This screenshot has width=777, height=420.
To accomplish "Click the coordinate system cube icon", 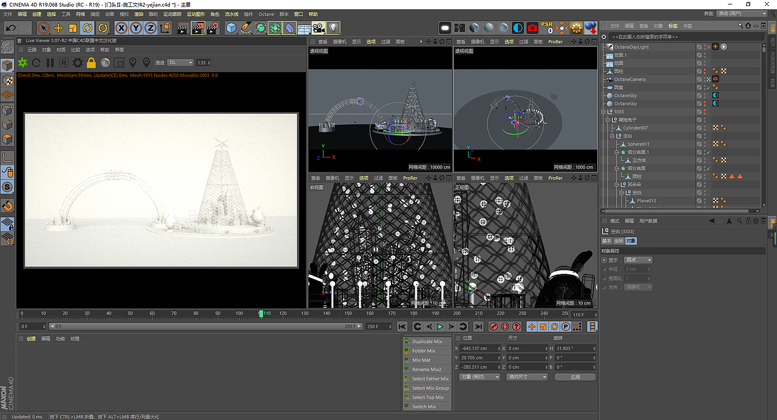I will (x=165, y=28).
